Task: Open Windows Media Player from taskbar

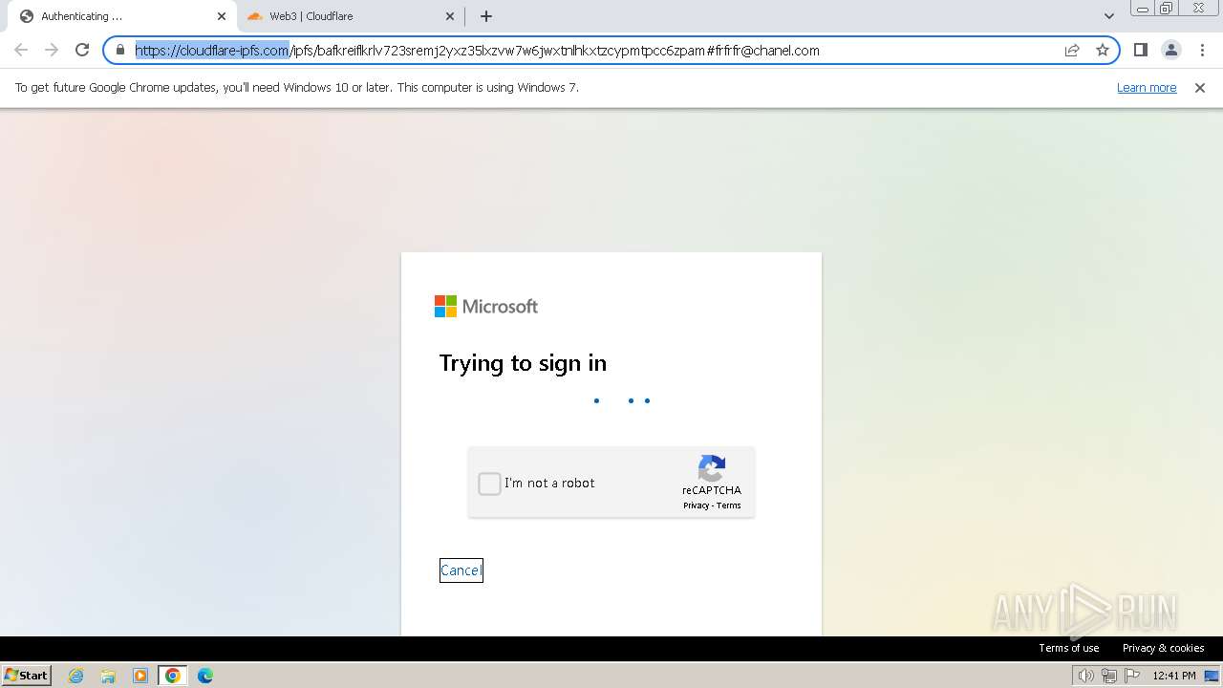Action: [140, 676]
